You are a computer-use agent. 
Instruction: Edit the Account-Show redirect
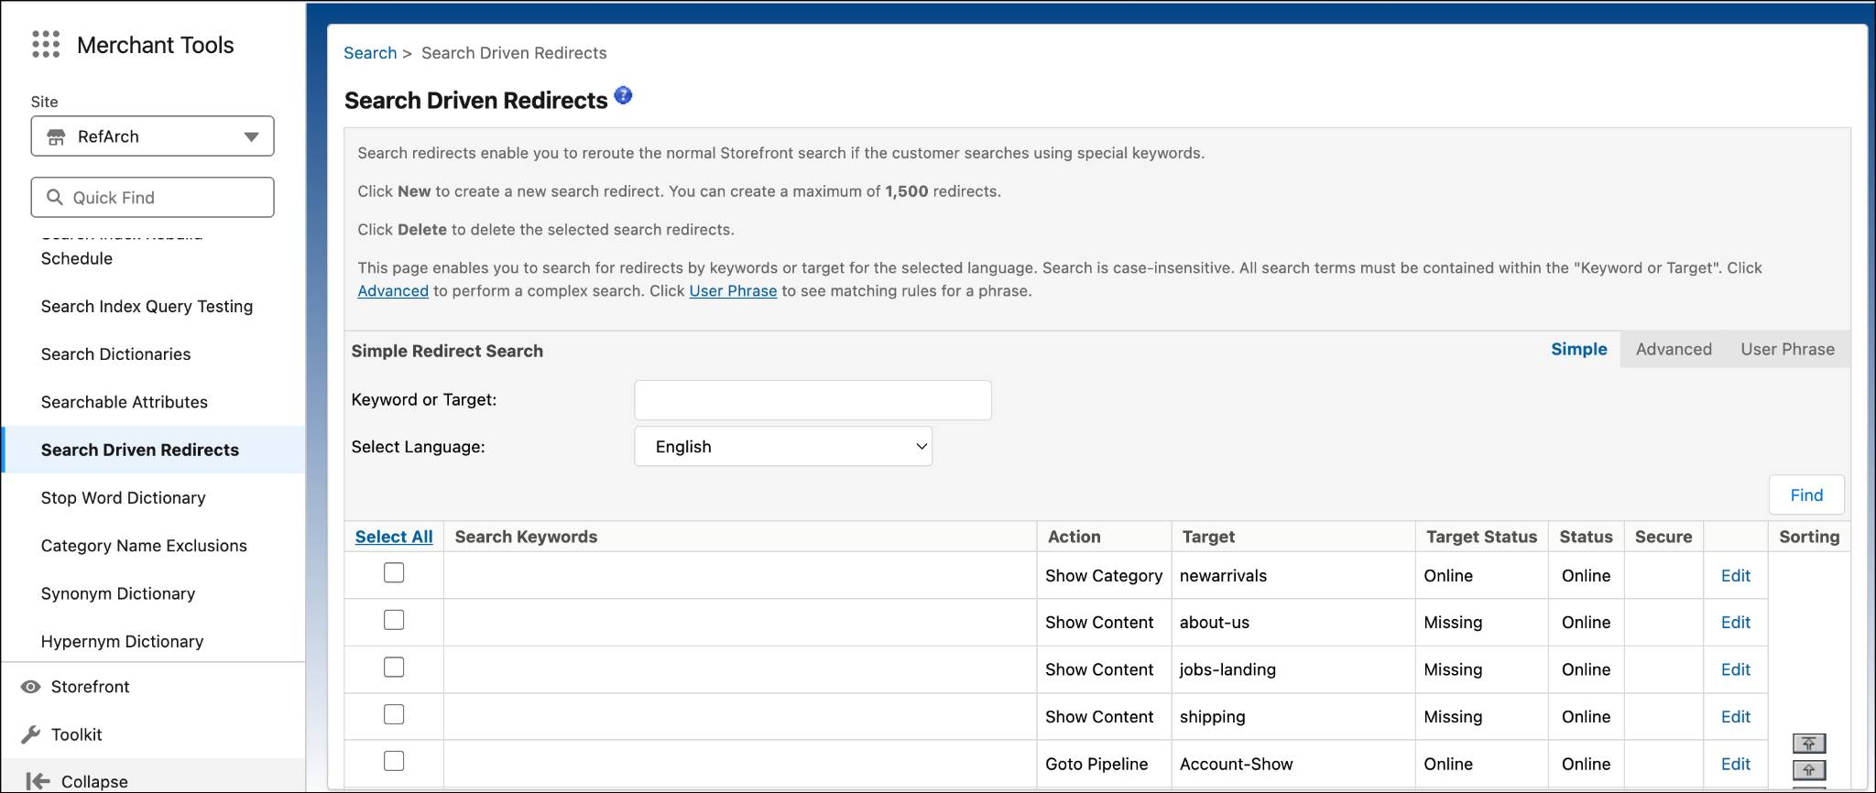pos(1735,764)
